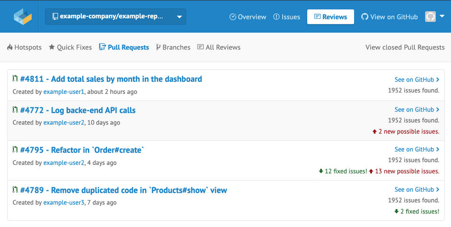Click the repository book icon in selector
451x227 pixels.
coord(55,16)
